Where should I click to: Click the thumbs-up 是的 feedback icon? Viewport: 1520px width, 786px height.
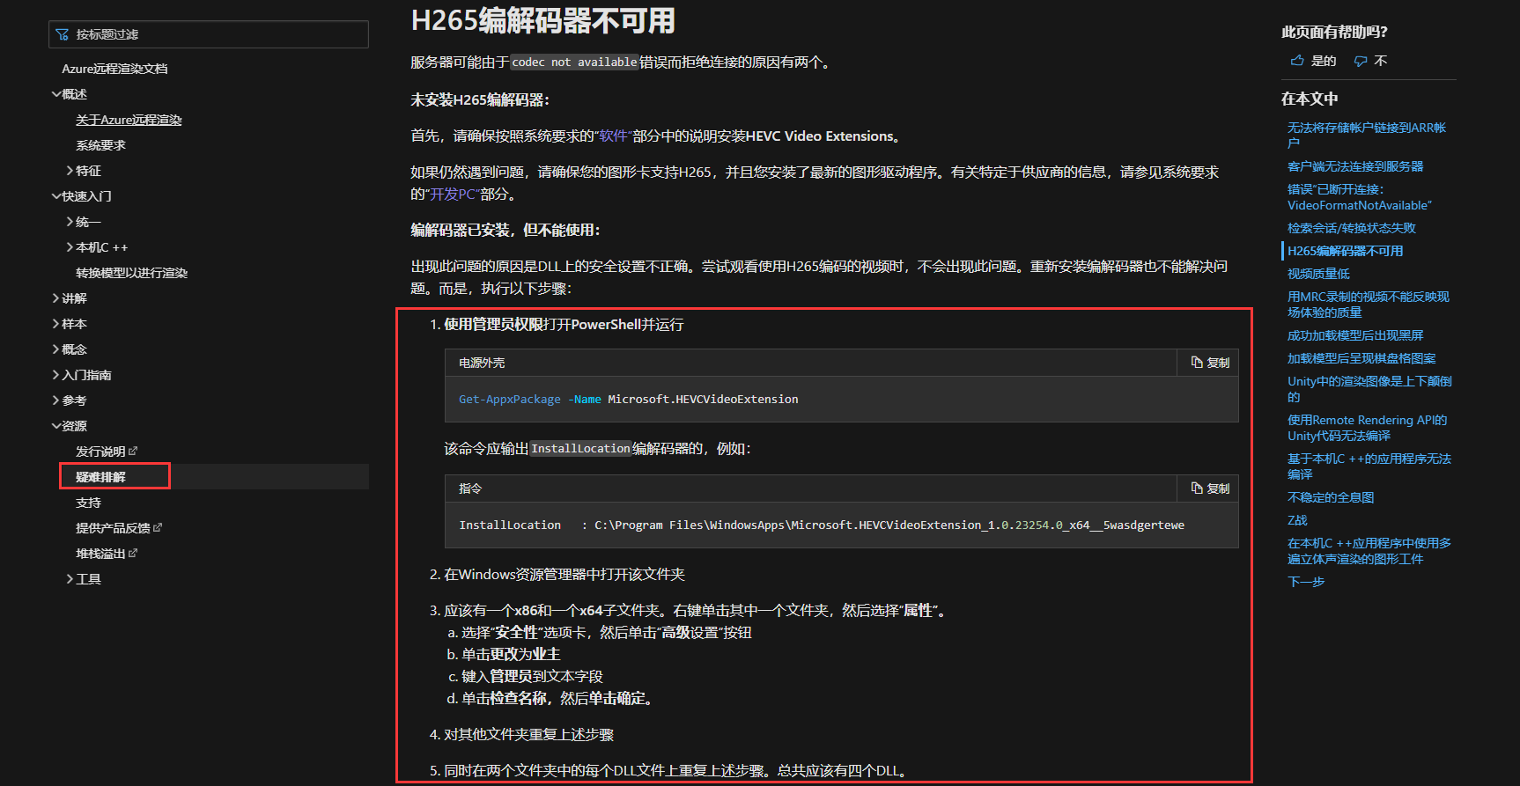pos(1297,61)
